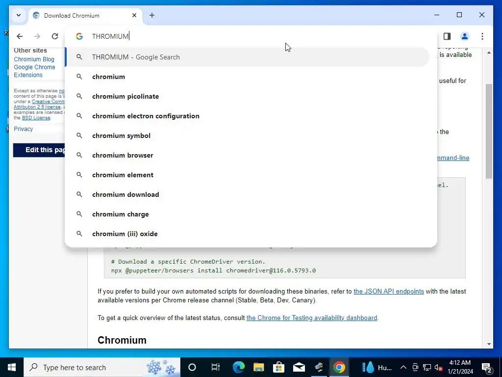502x377 pixels.
Task: Open the Chromium Blog link
Action: 34,59
